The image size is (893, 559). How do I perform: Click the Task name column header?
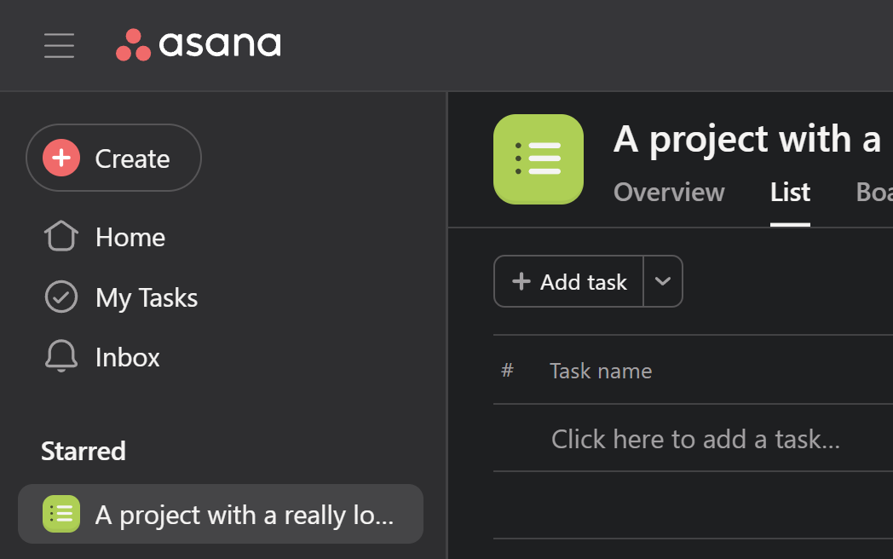pyautogui.click(x=601, y=371)
